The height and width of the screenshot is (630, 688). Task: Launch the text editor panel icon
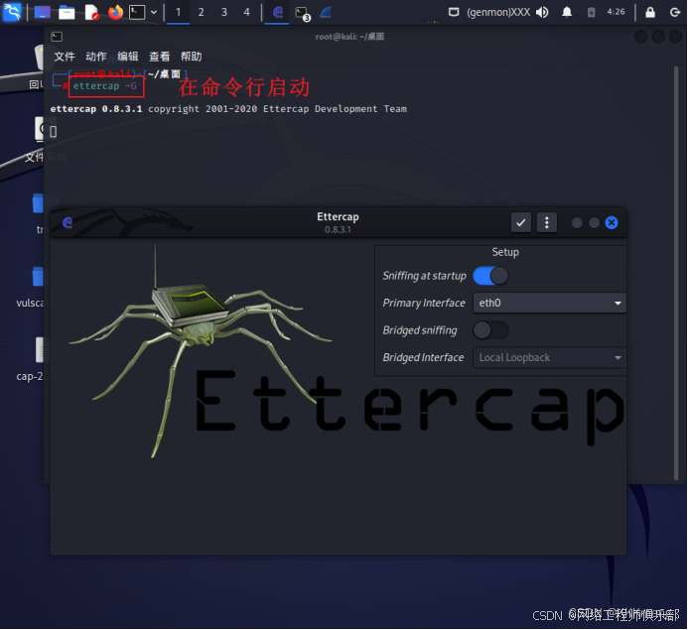click(x=91, y=12)
